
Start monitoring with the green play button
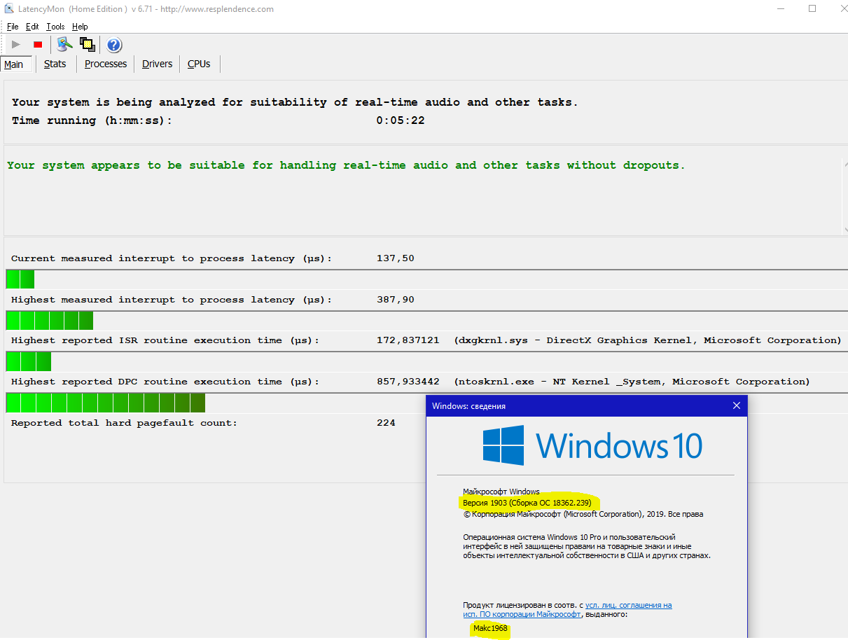tap(16, 45)
